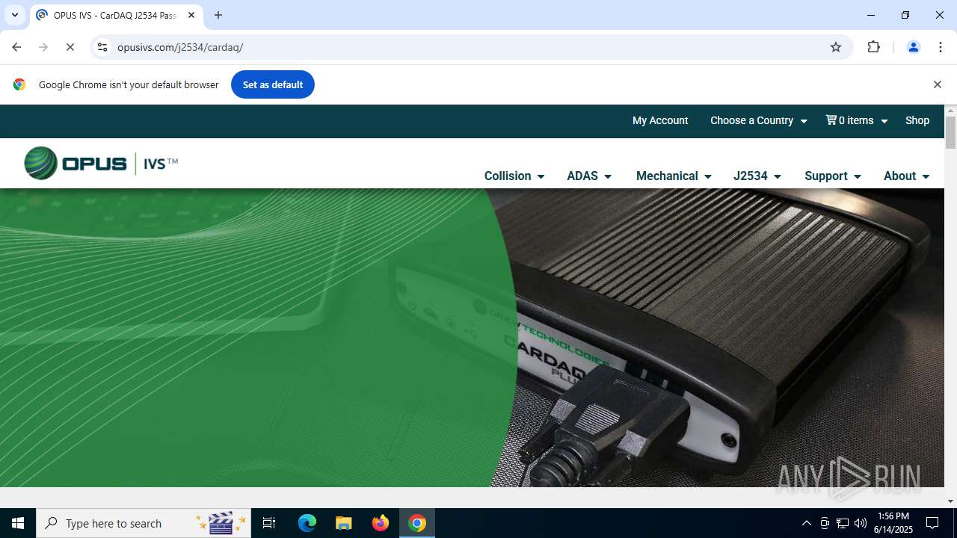Open the My Account link
The height and width of the screenshot is (538, 957).
coord(660,120)
